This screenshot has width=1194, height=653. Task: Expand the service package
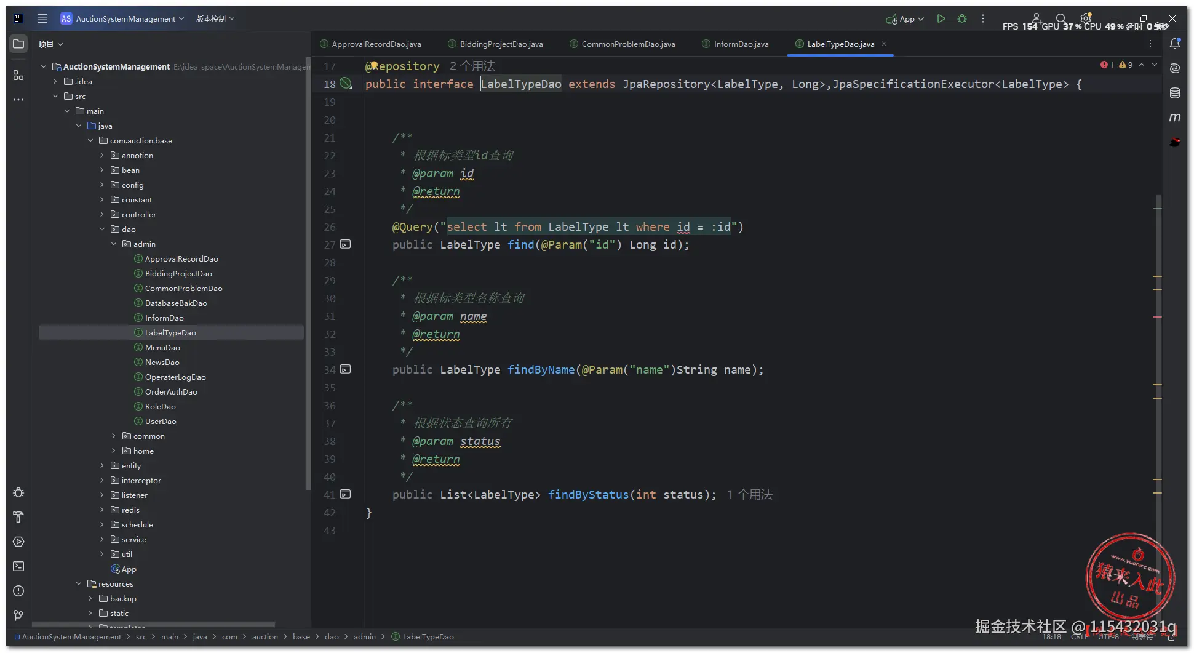tap(102, 539)
